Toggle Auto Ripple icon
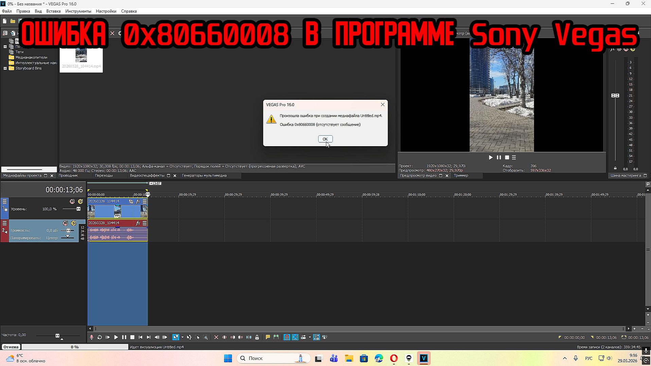 point(303,337)
